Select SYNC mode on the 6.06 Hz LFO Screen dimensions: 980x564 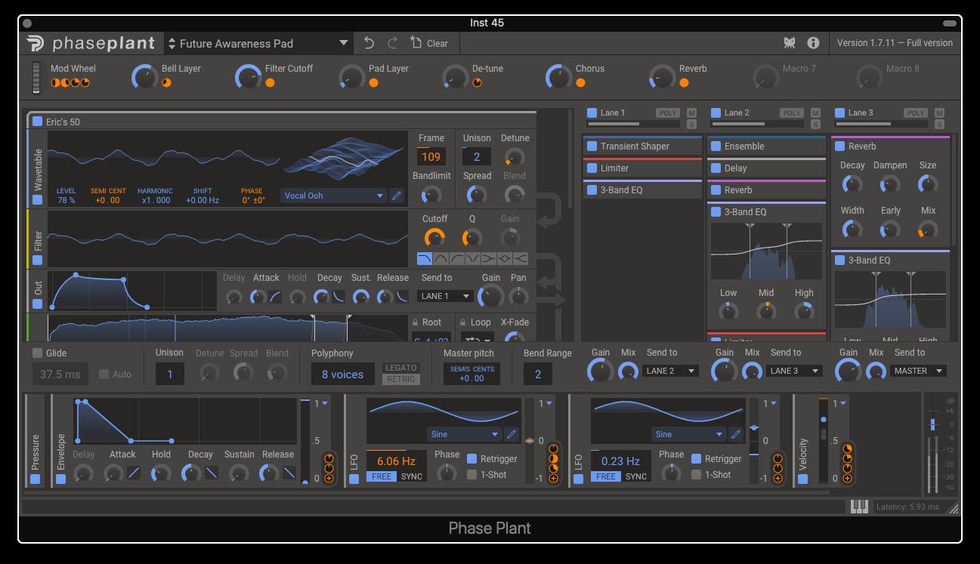pyautogui.click(x=412, y=476)
